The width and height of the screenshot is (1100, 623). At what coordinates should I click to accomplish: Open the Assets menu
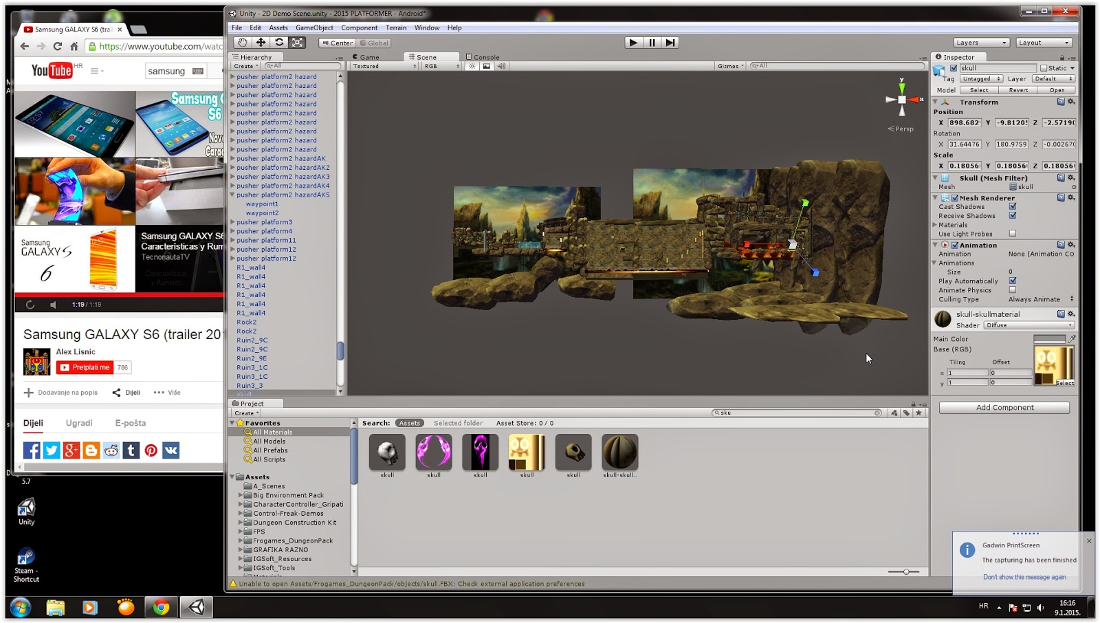click(278, 28)
